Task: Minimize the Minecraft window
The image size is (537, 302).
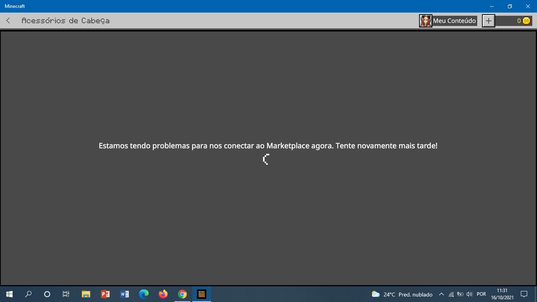Action: tap(492, 6)
